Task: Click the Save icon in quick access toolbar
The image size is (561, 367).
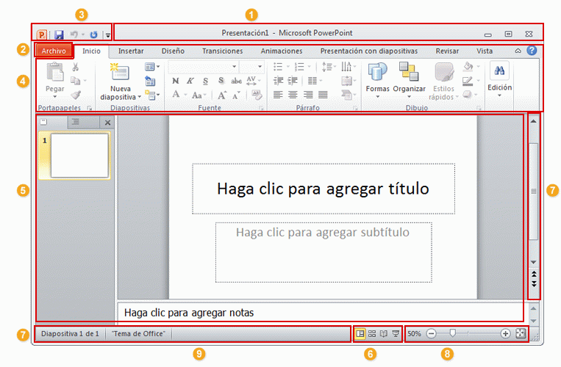Action: (x=60, y=34)
